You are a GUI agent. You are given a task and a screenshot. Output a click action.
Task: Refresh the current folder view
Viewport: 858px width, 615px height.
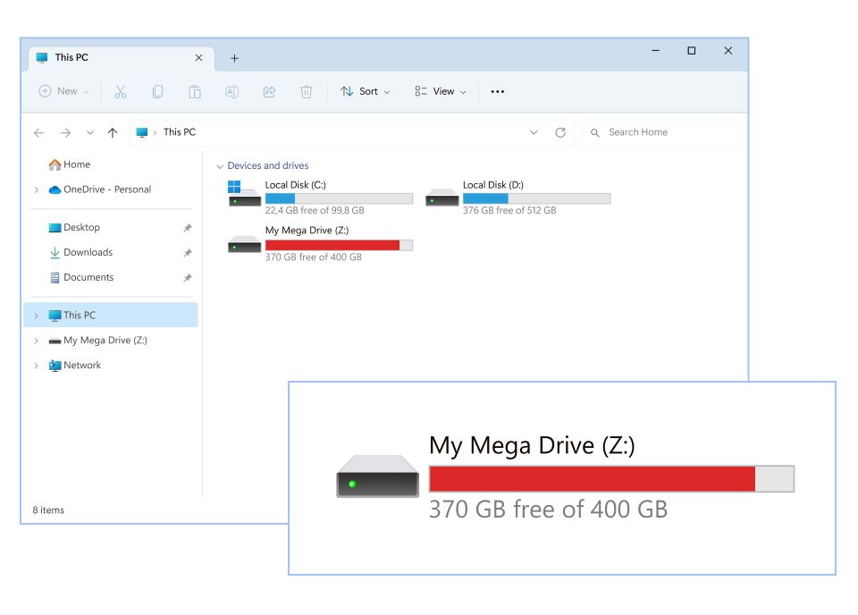click(x=560, y=132)
